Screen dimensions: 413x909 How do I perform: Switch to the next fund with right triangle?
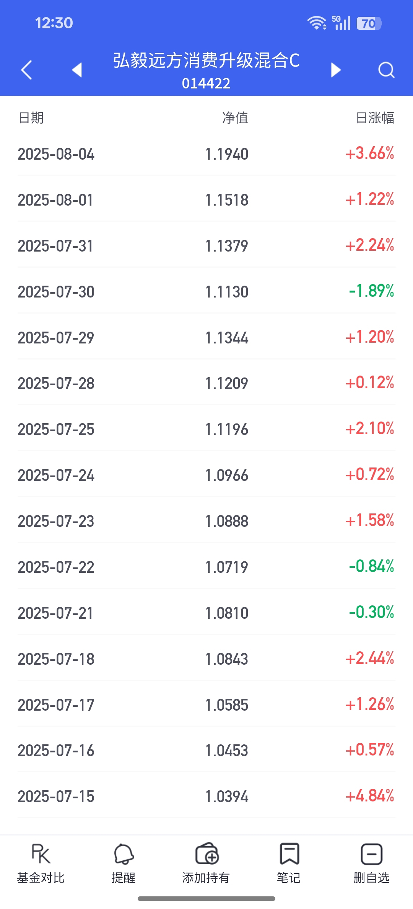[335, 70]
